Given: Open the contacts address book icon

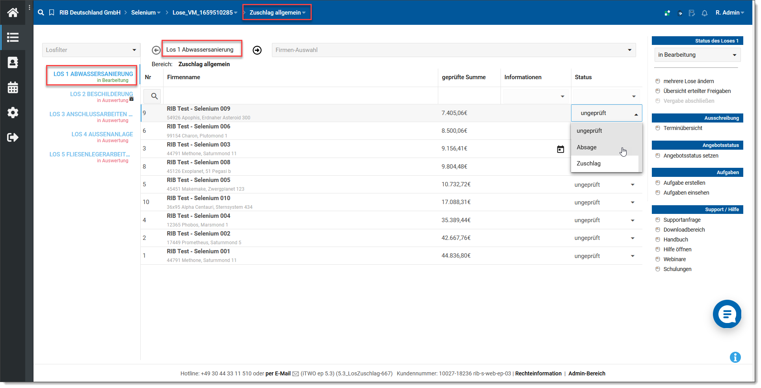Looking at the screenshot, I should tap(13, 63).
